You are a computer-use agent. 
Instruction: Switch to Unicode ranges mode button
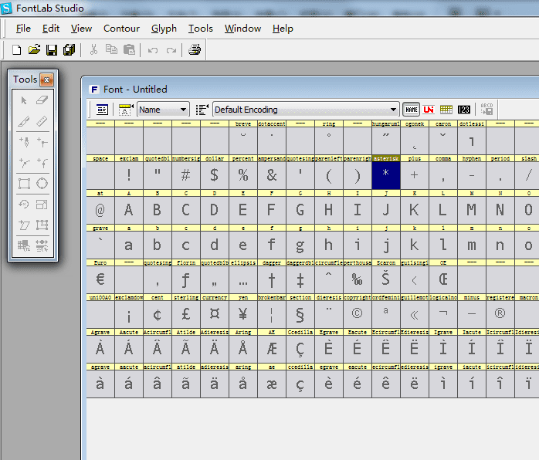[x=429, y=110]
